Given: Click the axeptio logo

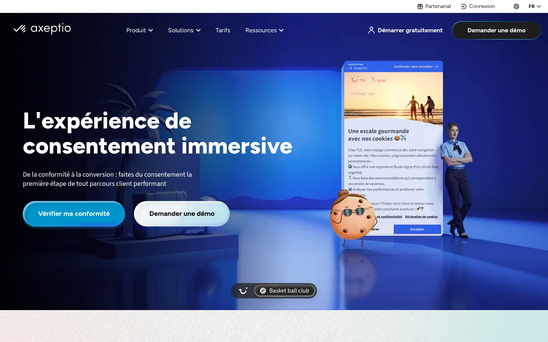Looking at the screenshot, I should [x=42, y=28].
